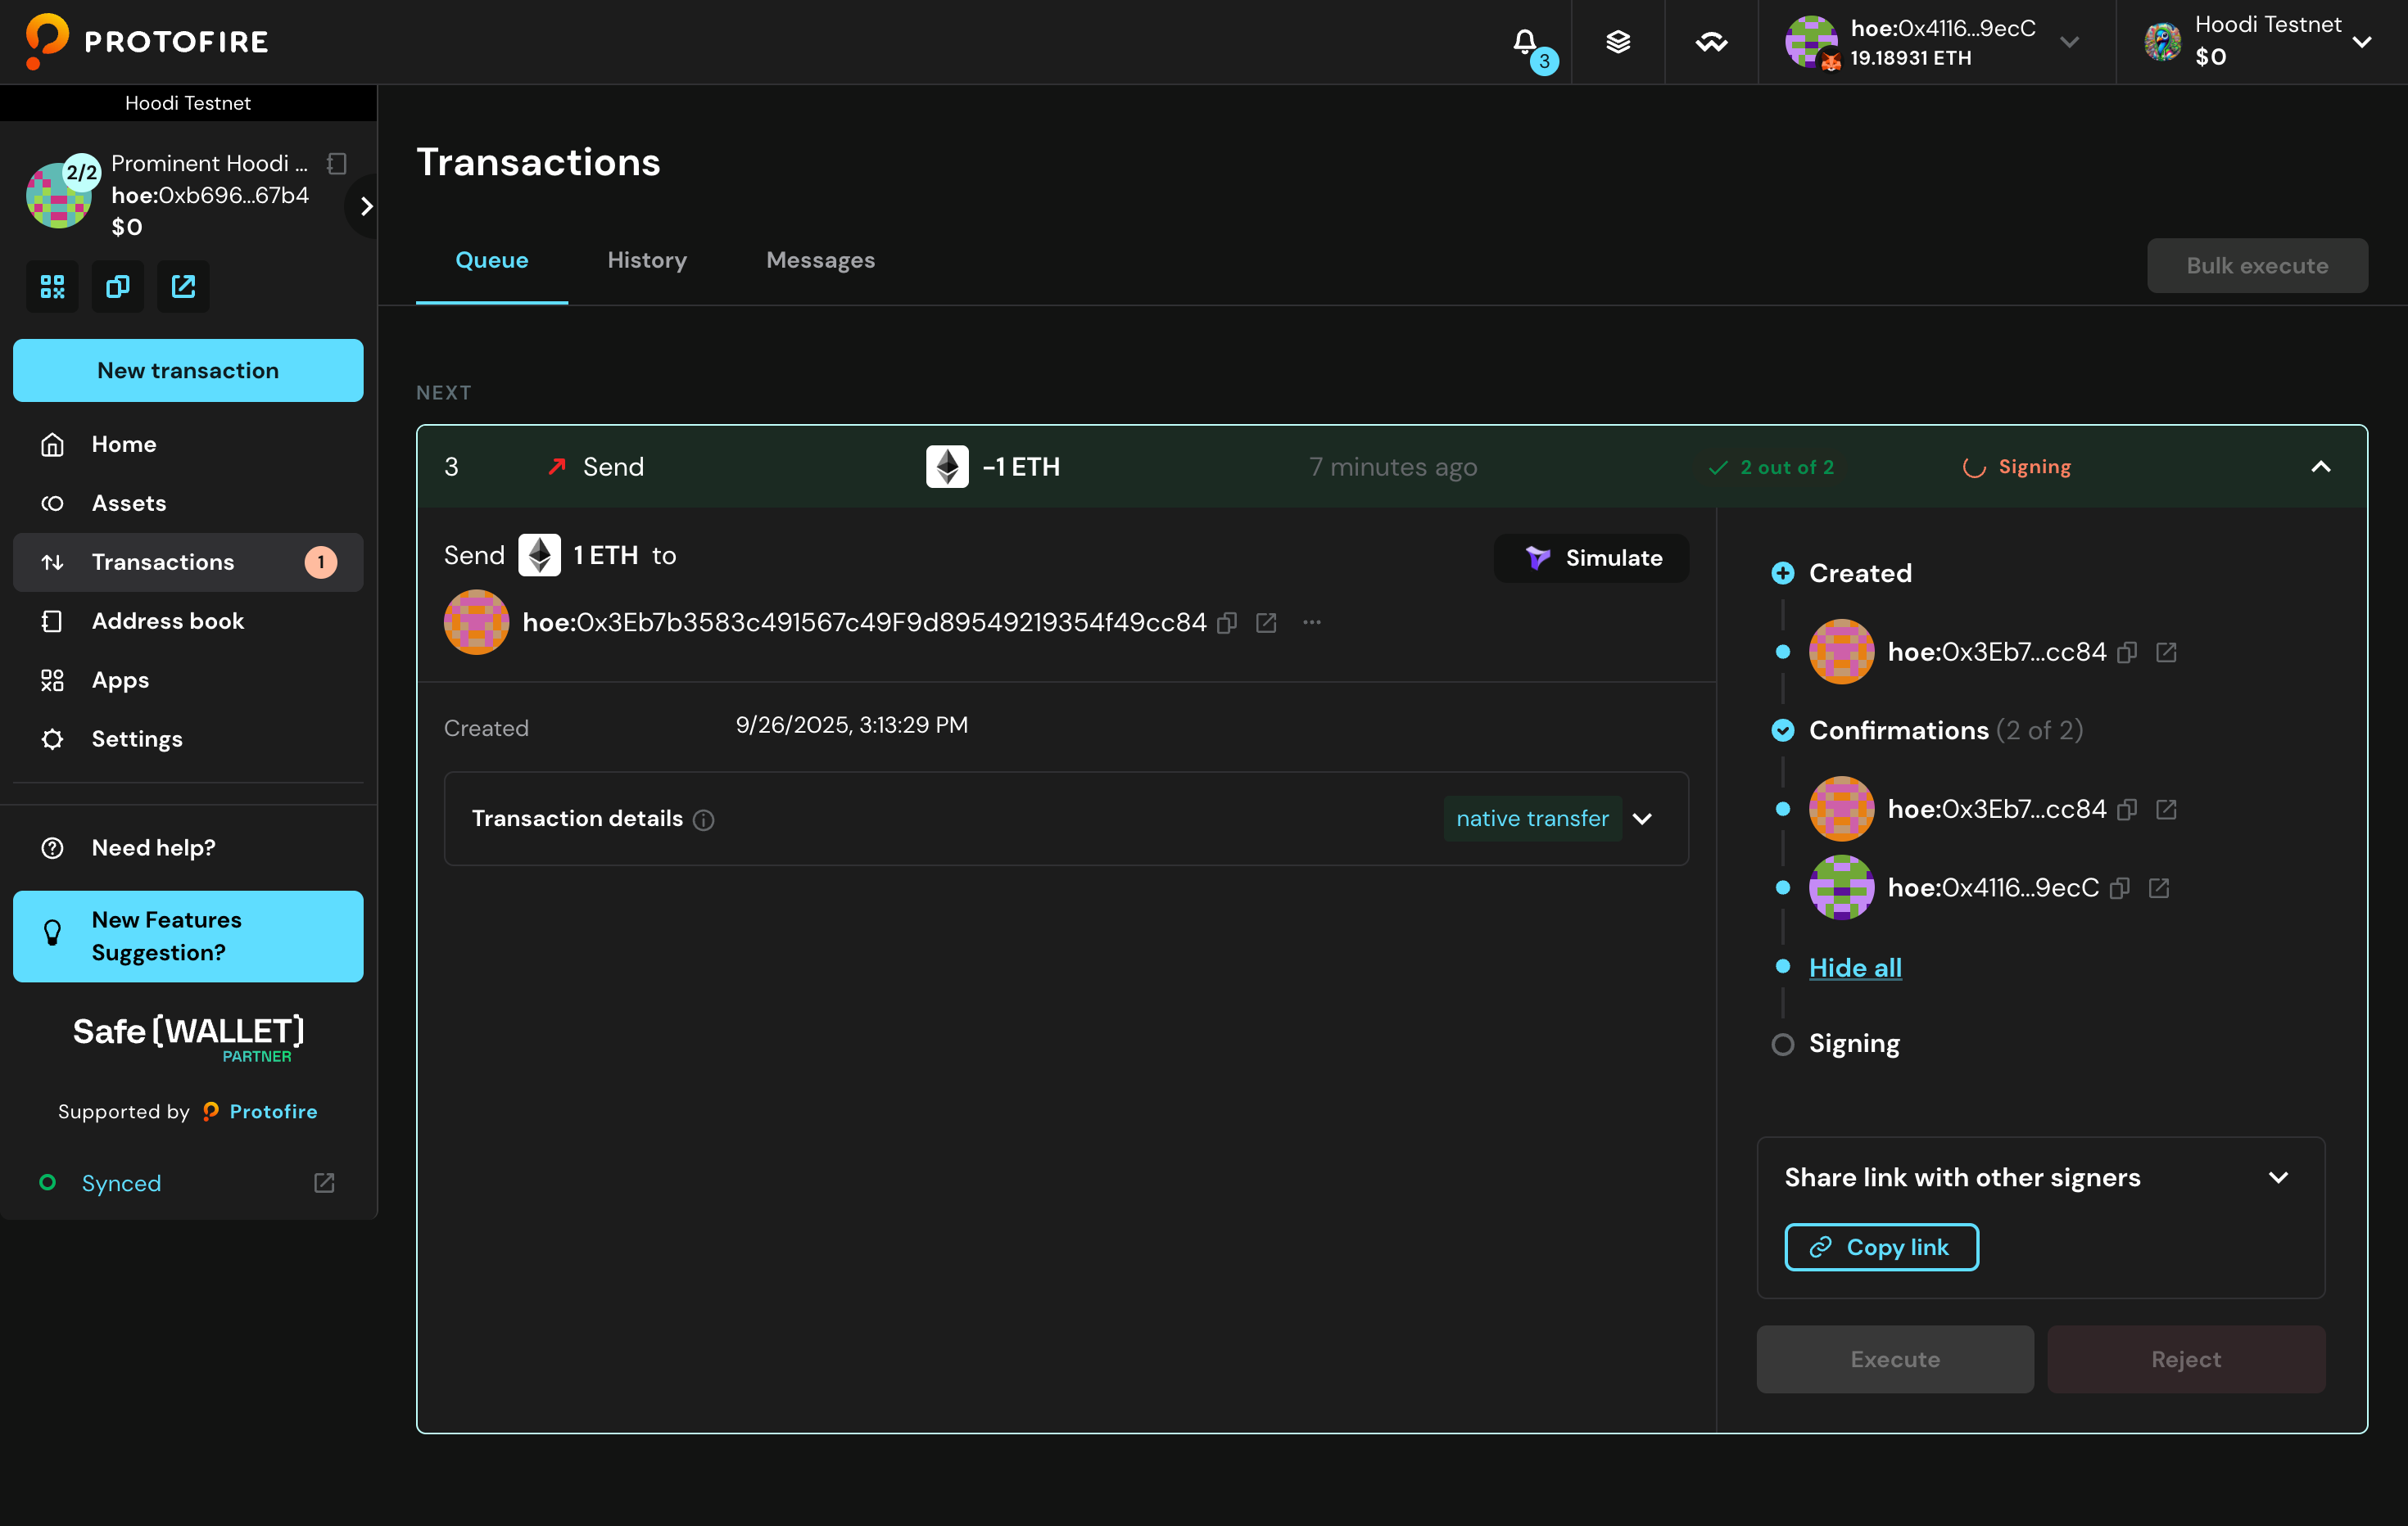Collapse Share link with other signers
The image size is (2408, 1526).
2278,1177
